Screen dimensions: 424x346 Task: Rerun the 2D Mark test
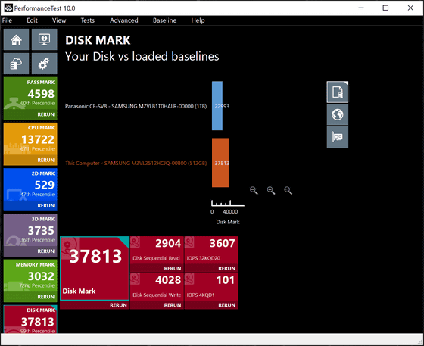coord(46,205)
